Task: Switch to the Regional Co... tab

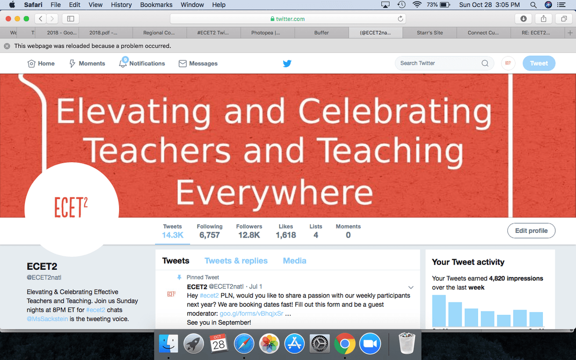Action: (x=159, y=33)
